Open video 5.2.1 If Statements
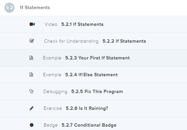The height and width of the screenshot is (130, 187). point(82,24)
